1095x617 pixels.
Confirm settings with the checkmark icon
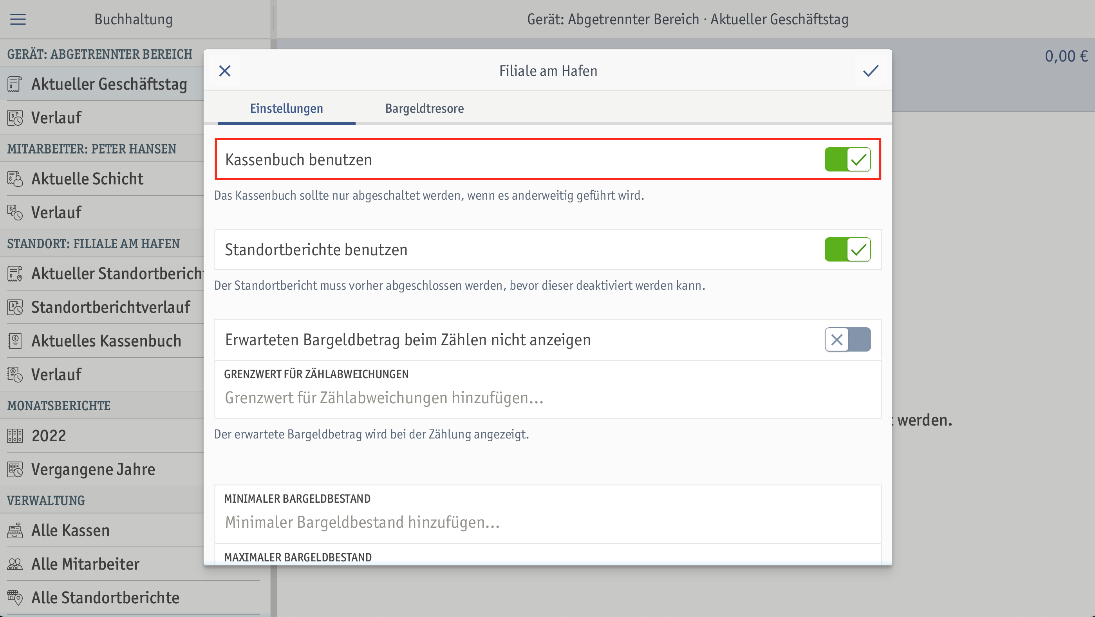pyautogui.click(x=871, y=70)
